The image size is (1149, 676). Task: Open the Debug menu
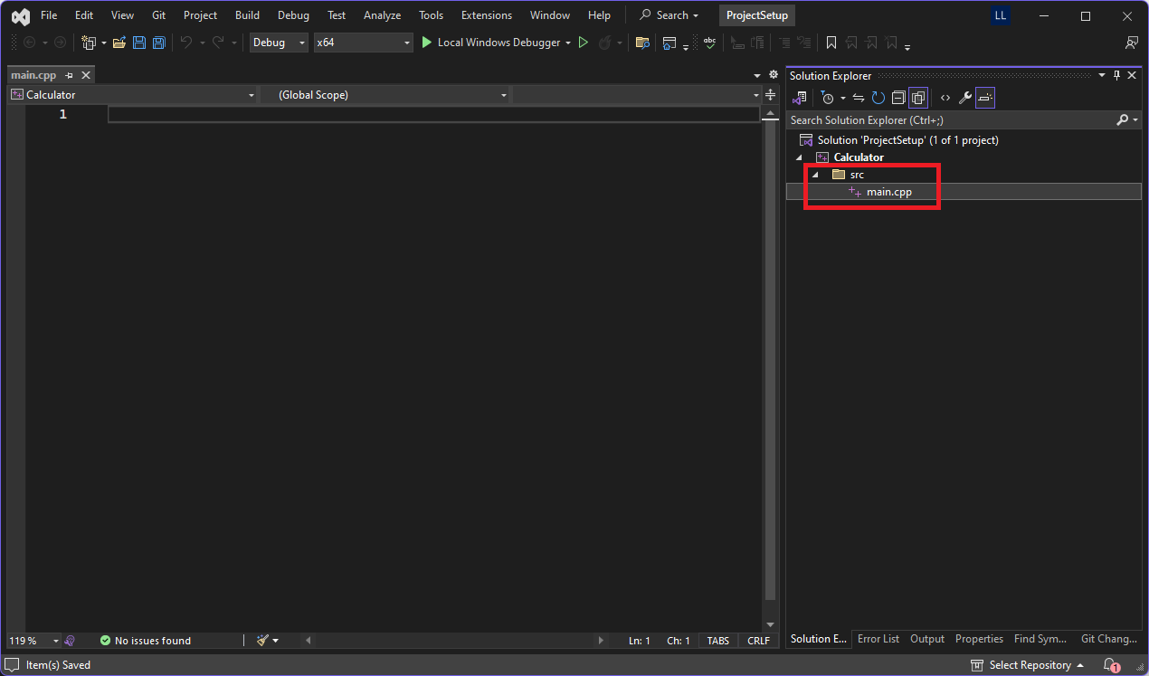pos(293,15)
